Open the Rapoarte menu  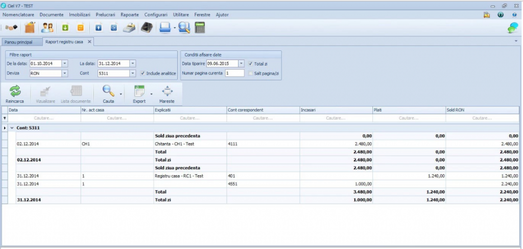click(130, 15)
